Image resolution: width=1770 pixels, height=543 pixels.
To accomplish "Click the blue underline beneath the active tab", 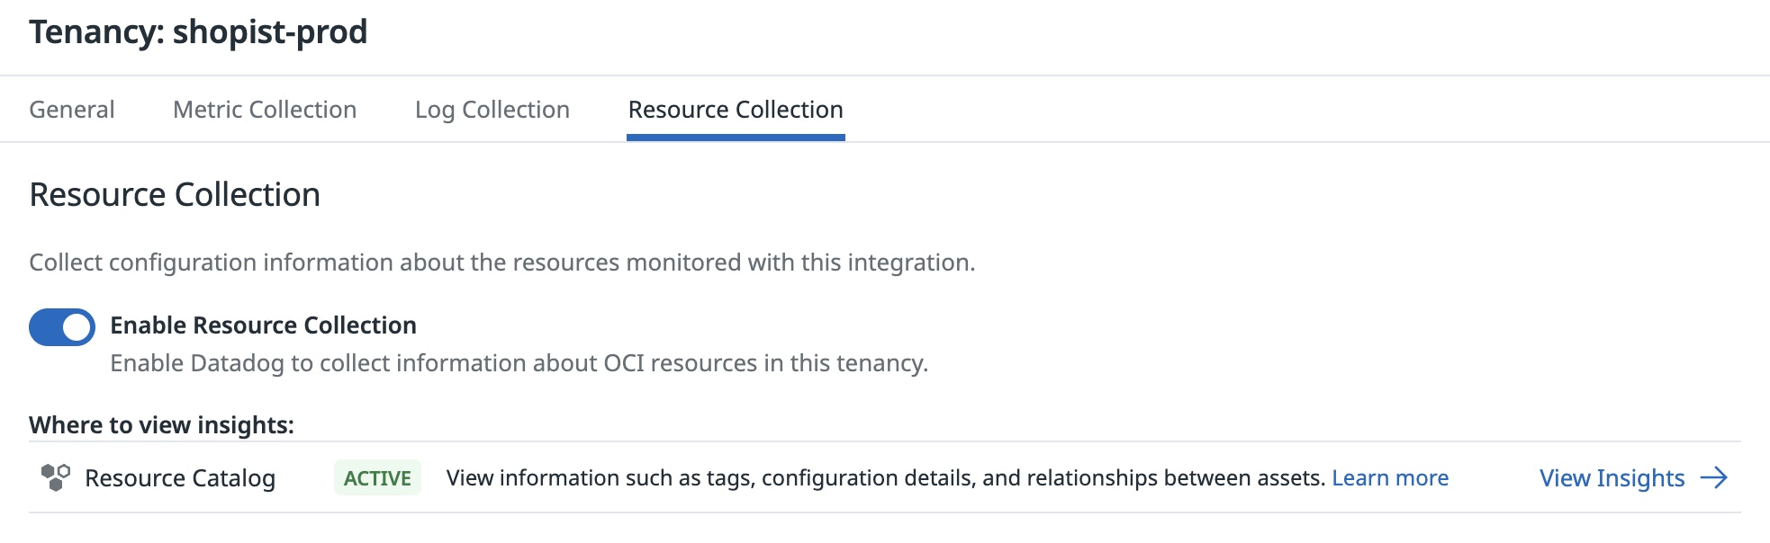I will pos(736,138).
